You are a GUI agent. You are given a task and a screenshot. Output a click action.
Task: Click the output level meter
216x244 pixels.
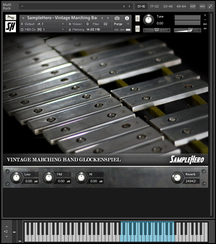187,20
